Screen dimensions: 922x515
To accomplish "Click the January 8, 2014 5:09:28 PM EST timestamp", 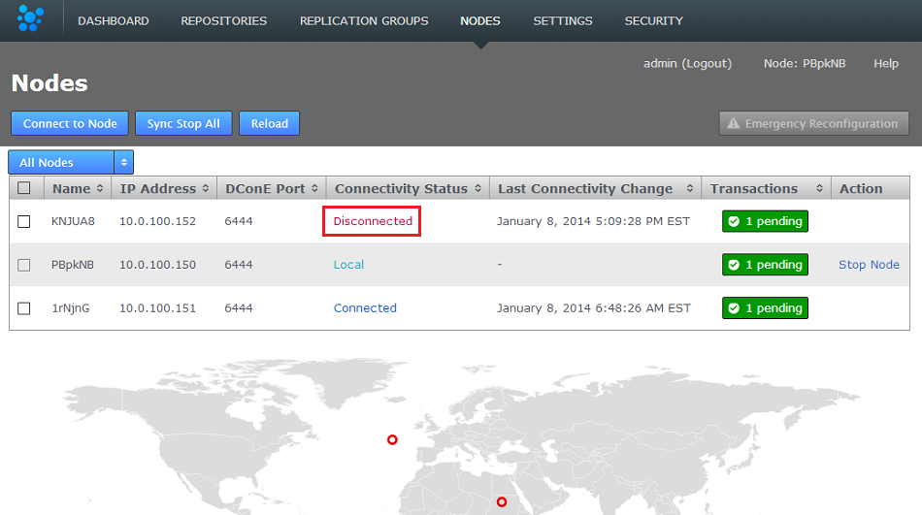I will click(593, 221).
